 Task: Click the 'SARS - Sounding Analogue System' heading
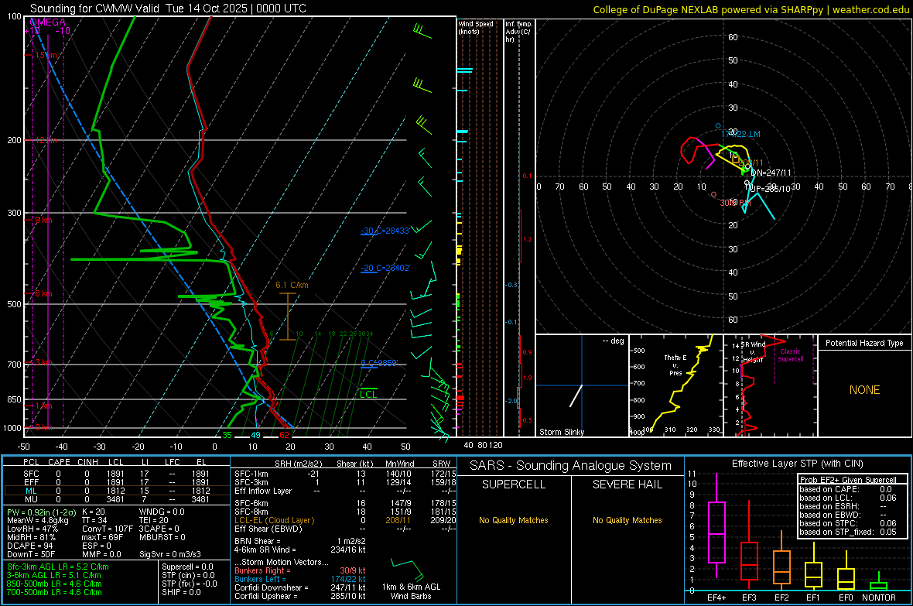click(570, 466)
